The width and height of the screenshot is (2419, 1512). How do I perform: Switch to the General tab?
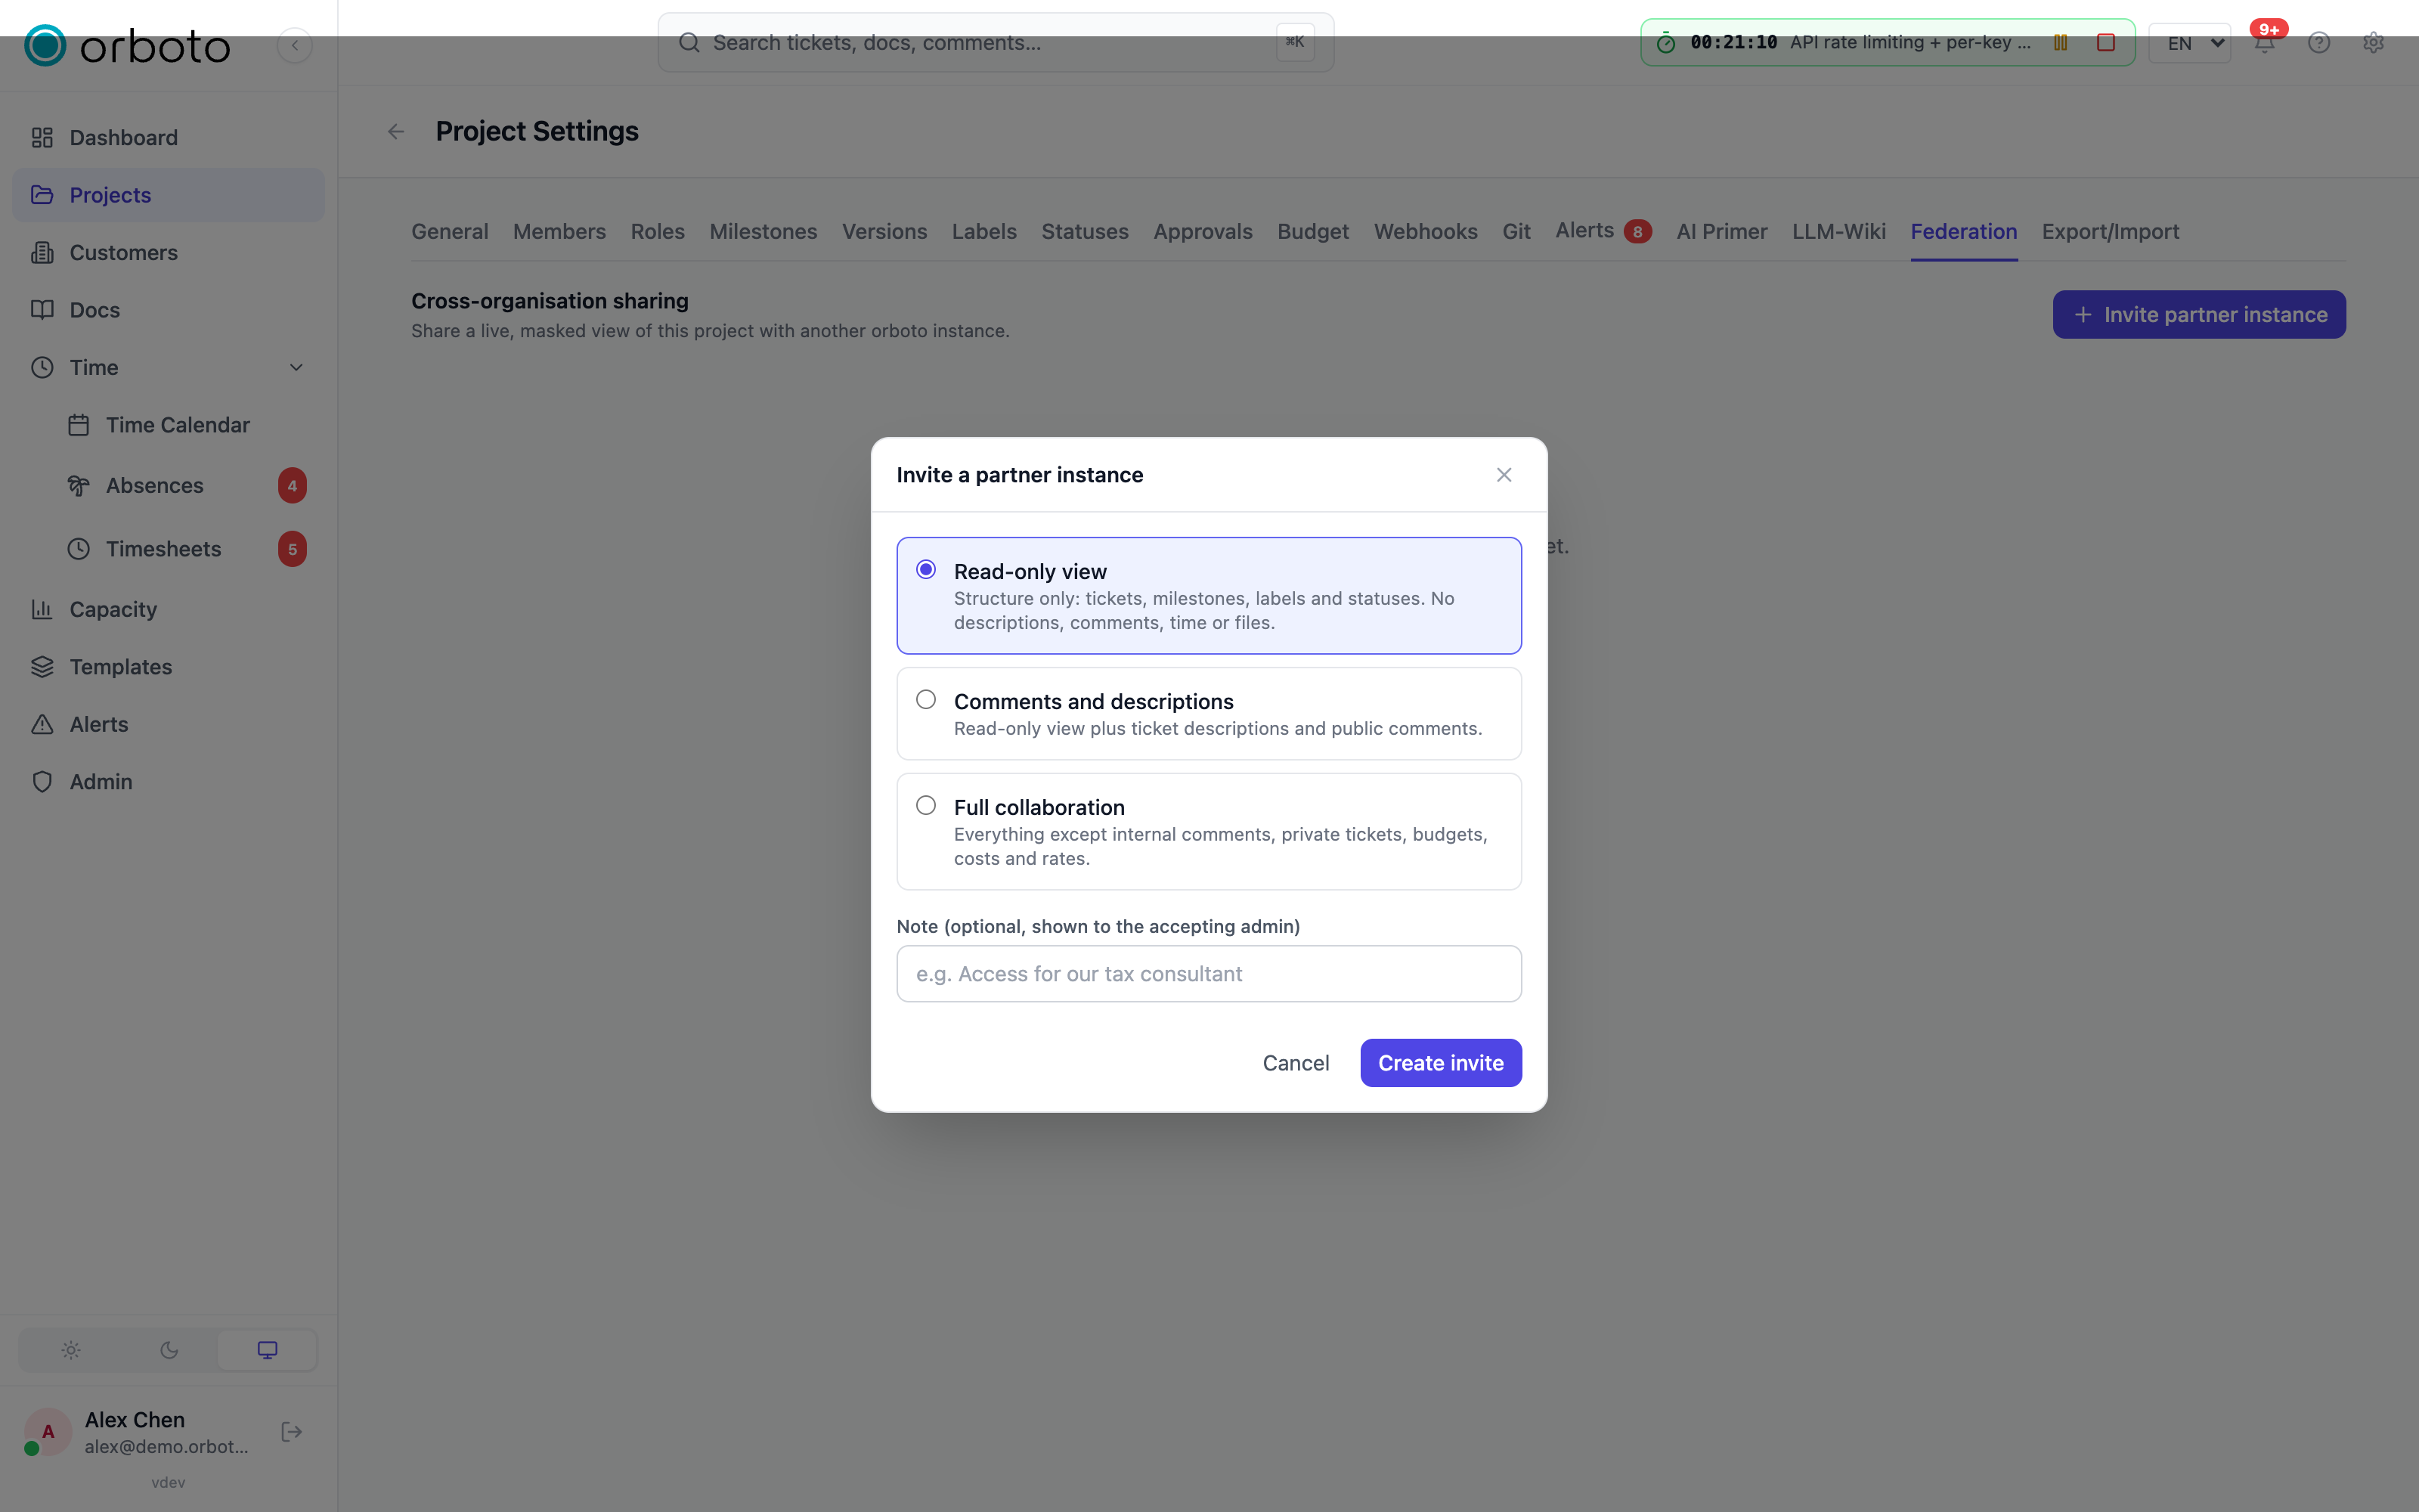[450, 232]
